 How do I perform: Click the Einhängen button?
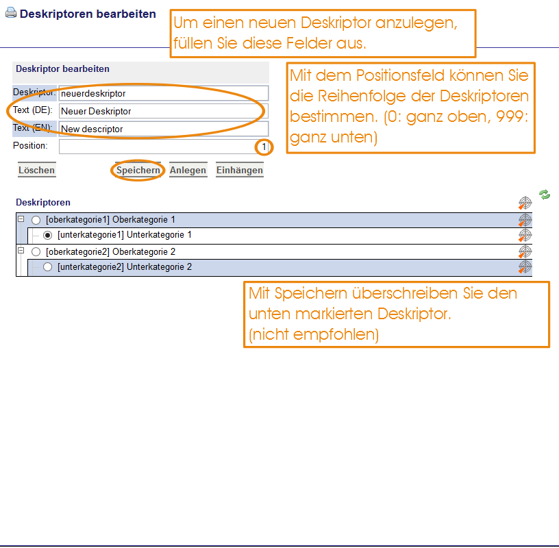[240, 170]
